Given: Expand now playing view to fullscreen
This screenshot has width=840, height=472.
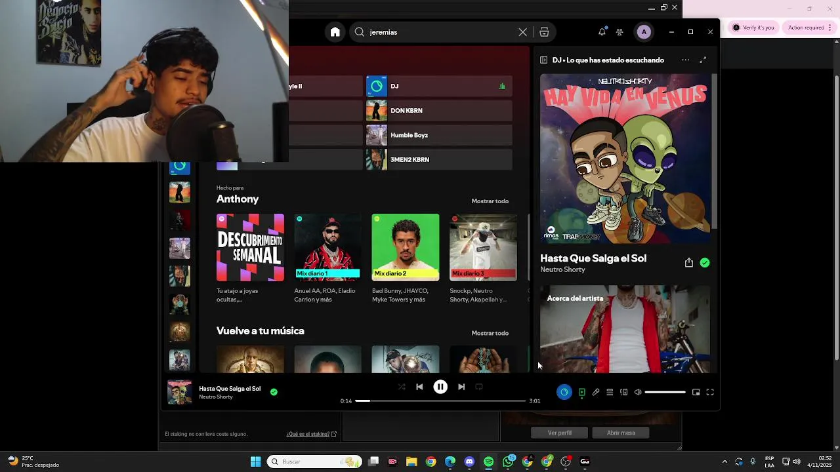Looking at the screenshot, I should click(x=703, y=60).
